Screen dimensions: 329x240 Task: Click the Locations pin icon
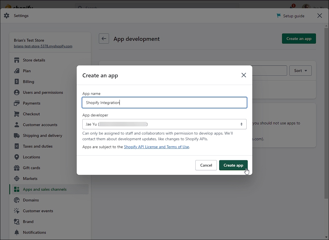point(17,157)
